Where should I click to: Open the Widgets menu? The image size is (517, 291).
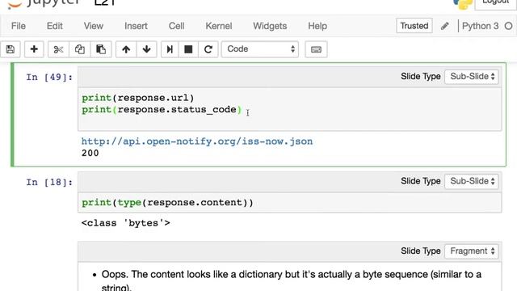[270, 26]
